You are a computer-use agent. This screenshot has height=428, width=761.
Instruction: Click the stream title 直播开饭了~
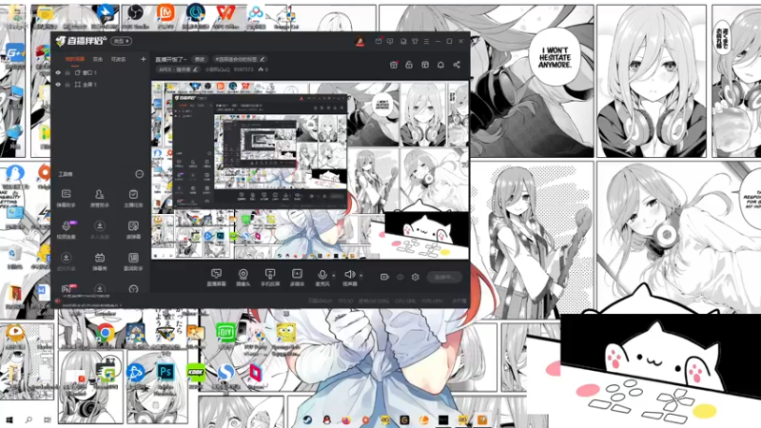pyautogui.click(x=171, y=59)
